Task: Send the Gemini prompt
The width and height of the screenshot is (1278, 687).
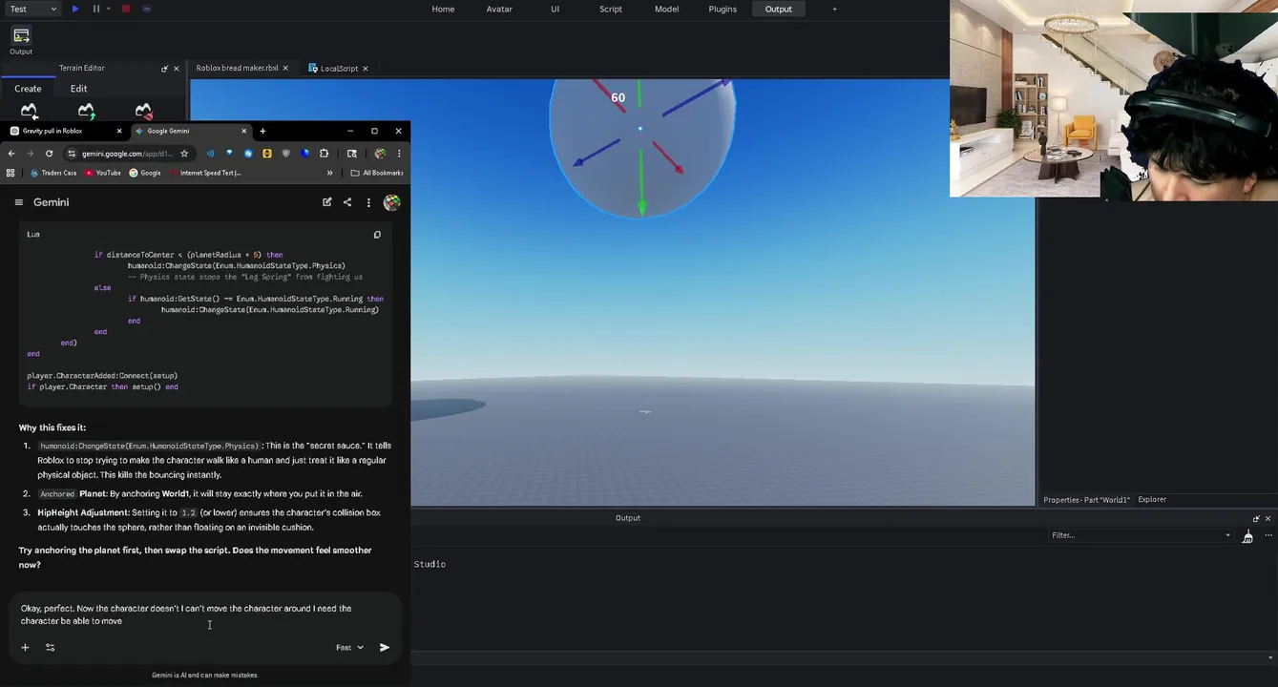Action: (x=385, y=647)
